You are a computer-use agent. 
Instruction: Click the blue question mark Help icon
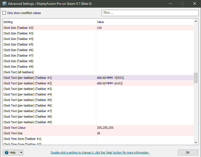click(x=7, y=153)
